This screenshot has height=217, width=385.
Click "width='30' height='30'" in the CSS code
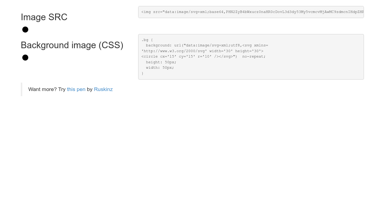[x=236, y=51]
